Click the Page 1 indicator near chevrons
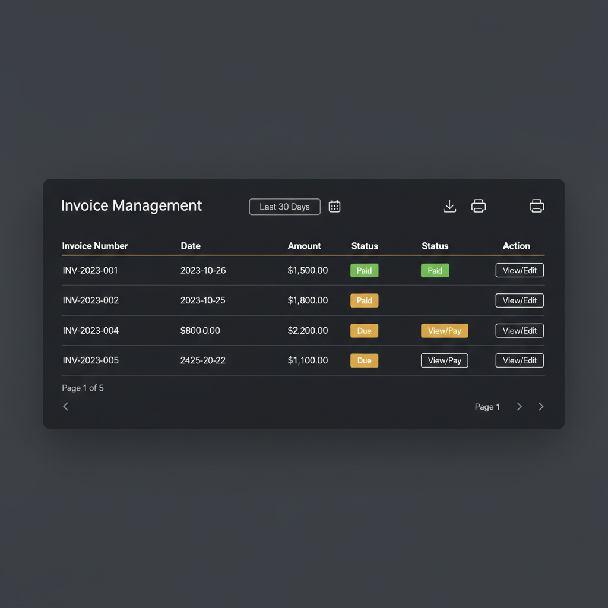Image resolution: width=608 pixels, height=608 pixels. click(487, 407)
